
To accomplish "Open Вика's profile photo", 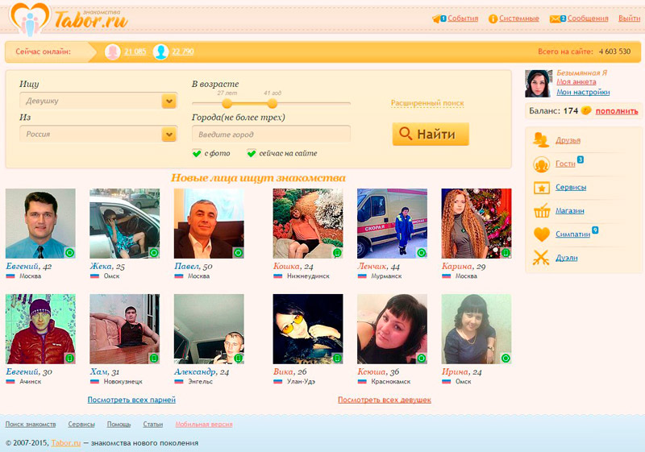I will tap(308, 329).
